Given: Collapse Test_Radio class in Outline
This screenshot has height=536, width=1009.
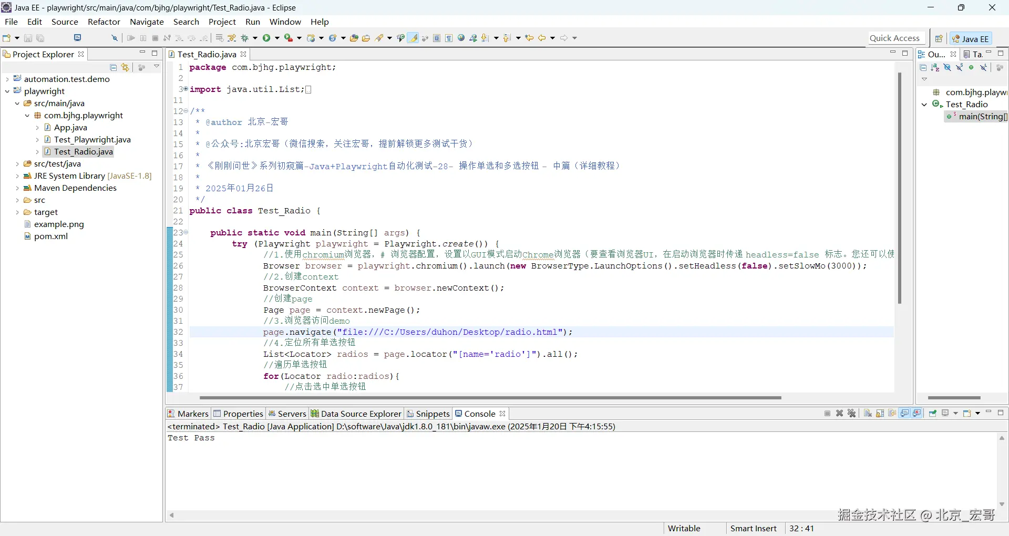Looking at the screenshot, I should pyautogui.click(x=924, y=105).
